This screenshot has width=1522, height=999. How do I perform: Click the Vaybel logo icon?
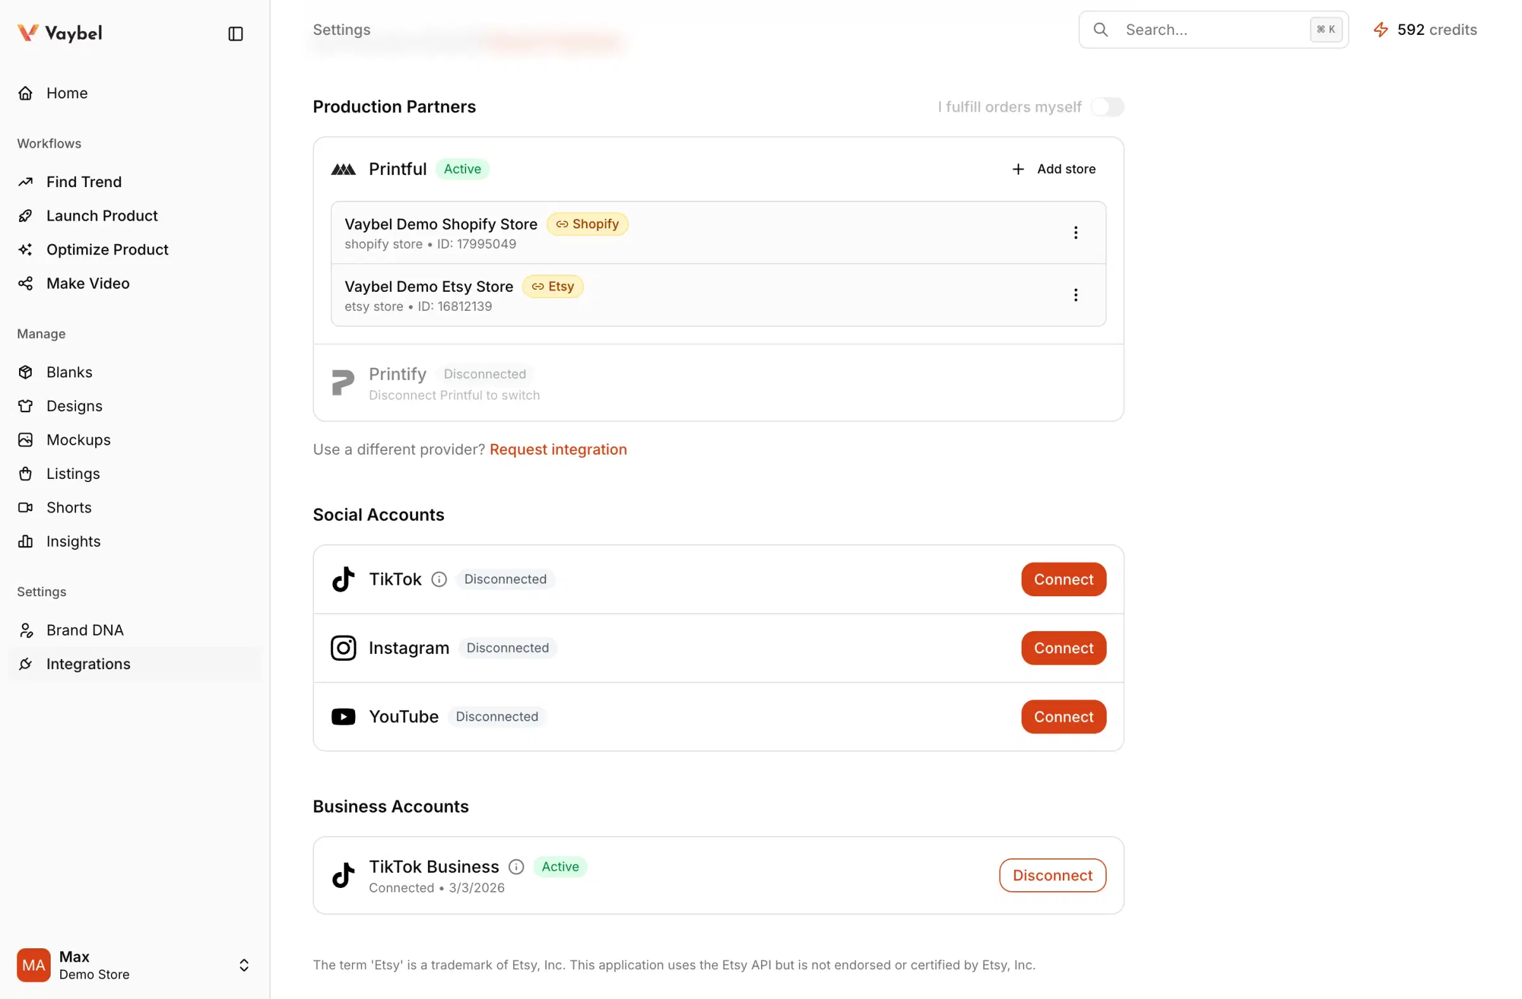(x=26, y=32)
